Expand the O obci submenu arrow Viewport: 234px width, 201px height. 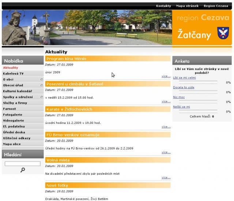42,79
